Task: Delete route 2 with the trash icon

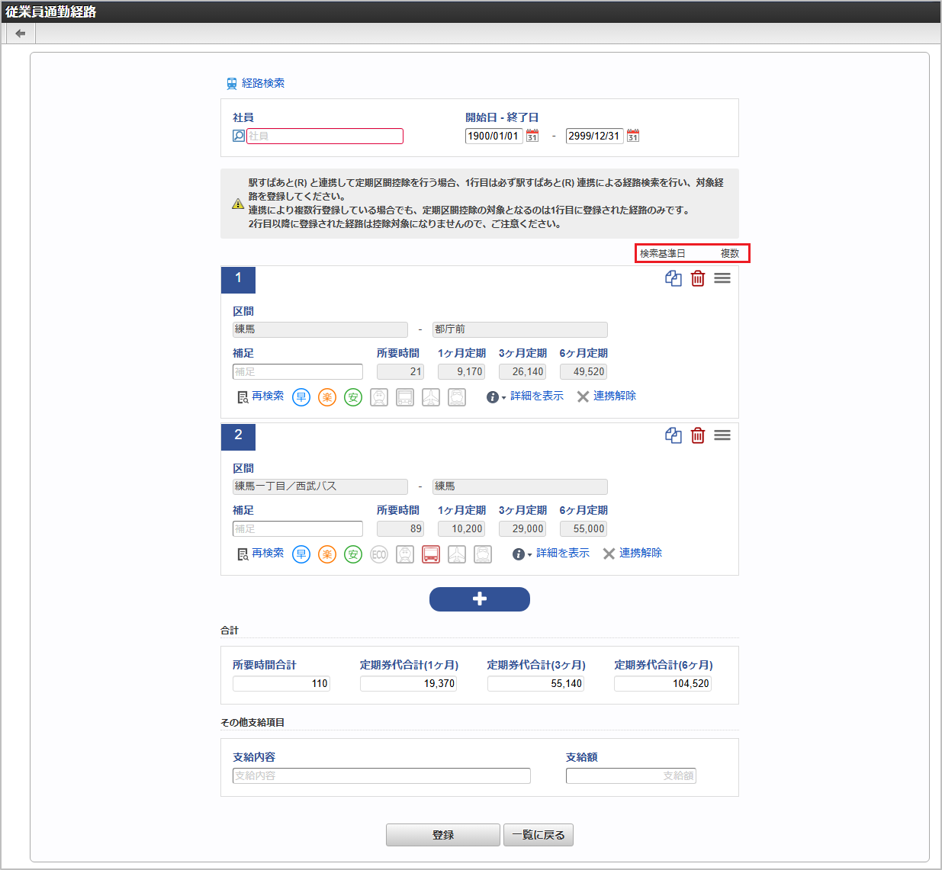Action: tap(698, 435)
